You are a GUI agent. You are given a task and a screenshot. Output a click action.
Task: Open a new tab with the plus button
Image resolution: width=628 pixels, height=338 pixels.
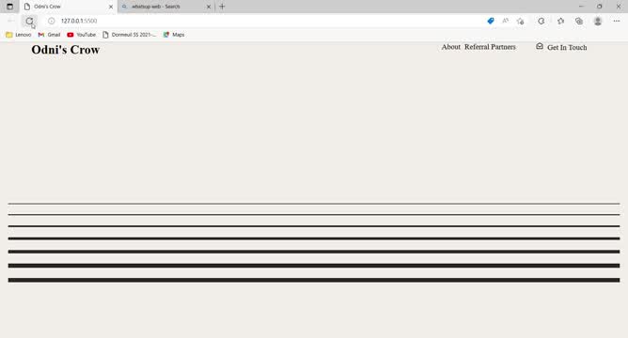click(222, 7)
